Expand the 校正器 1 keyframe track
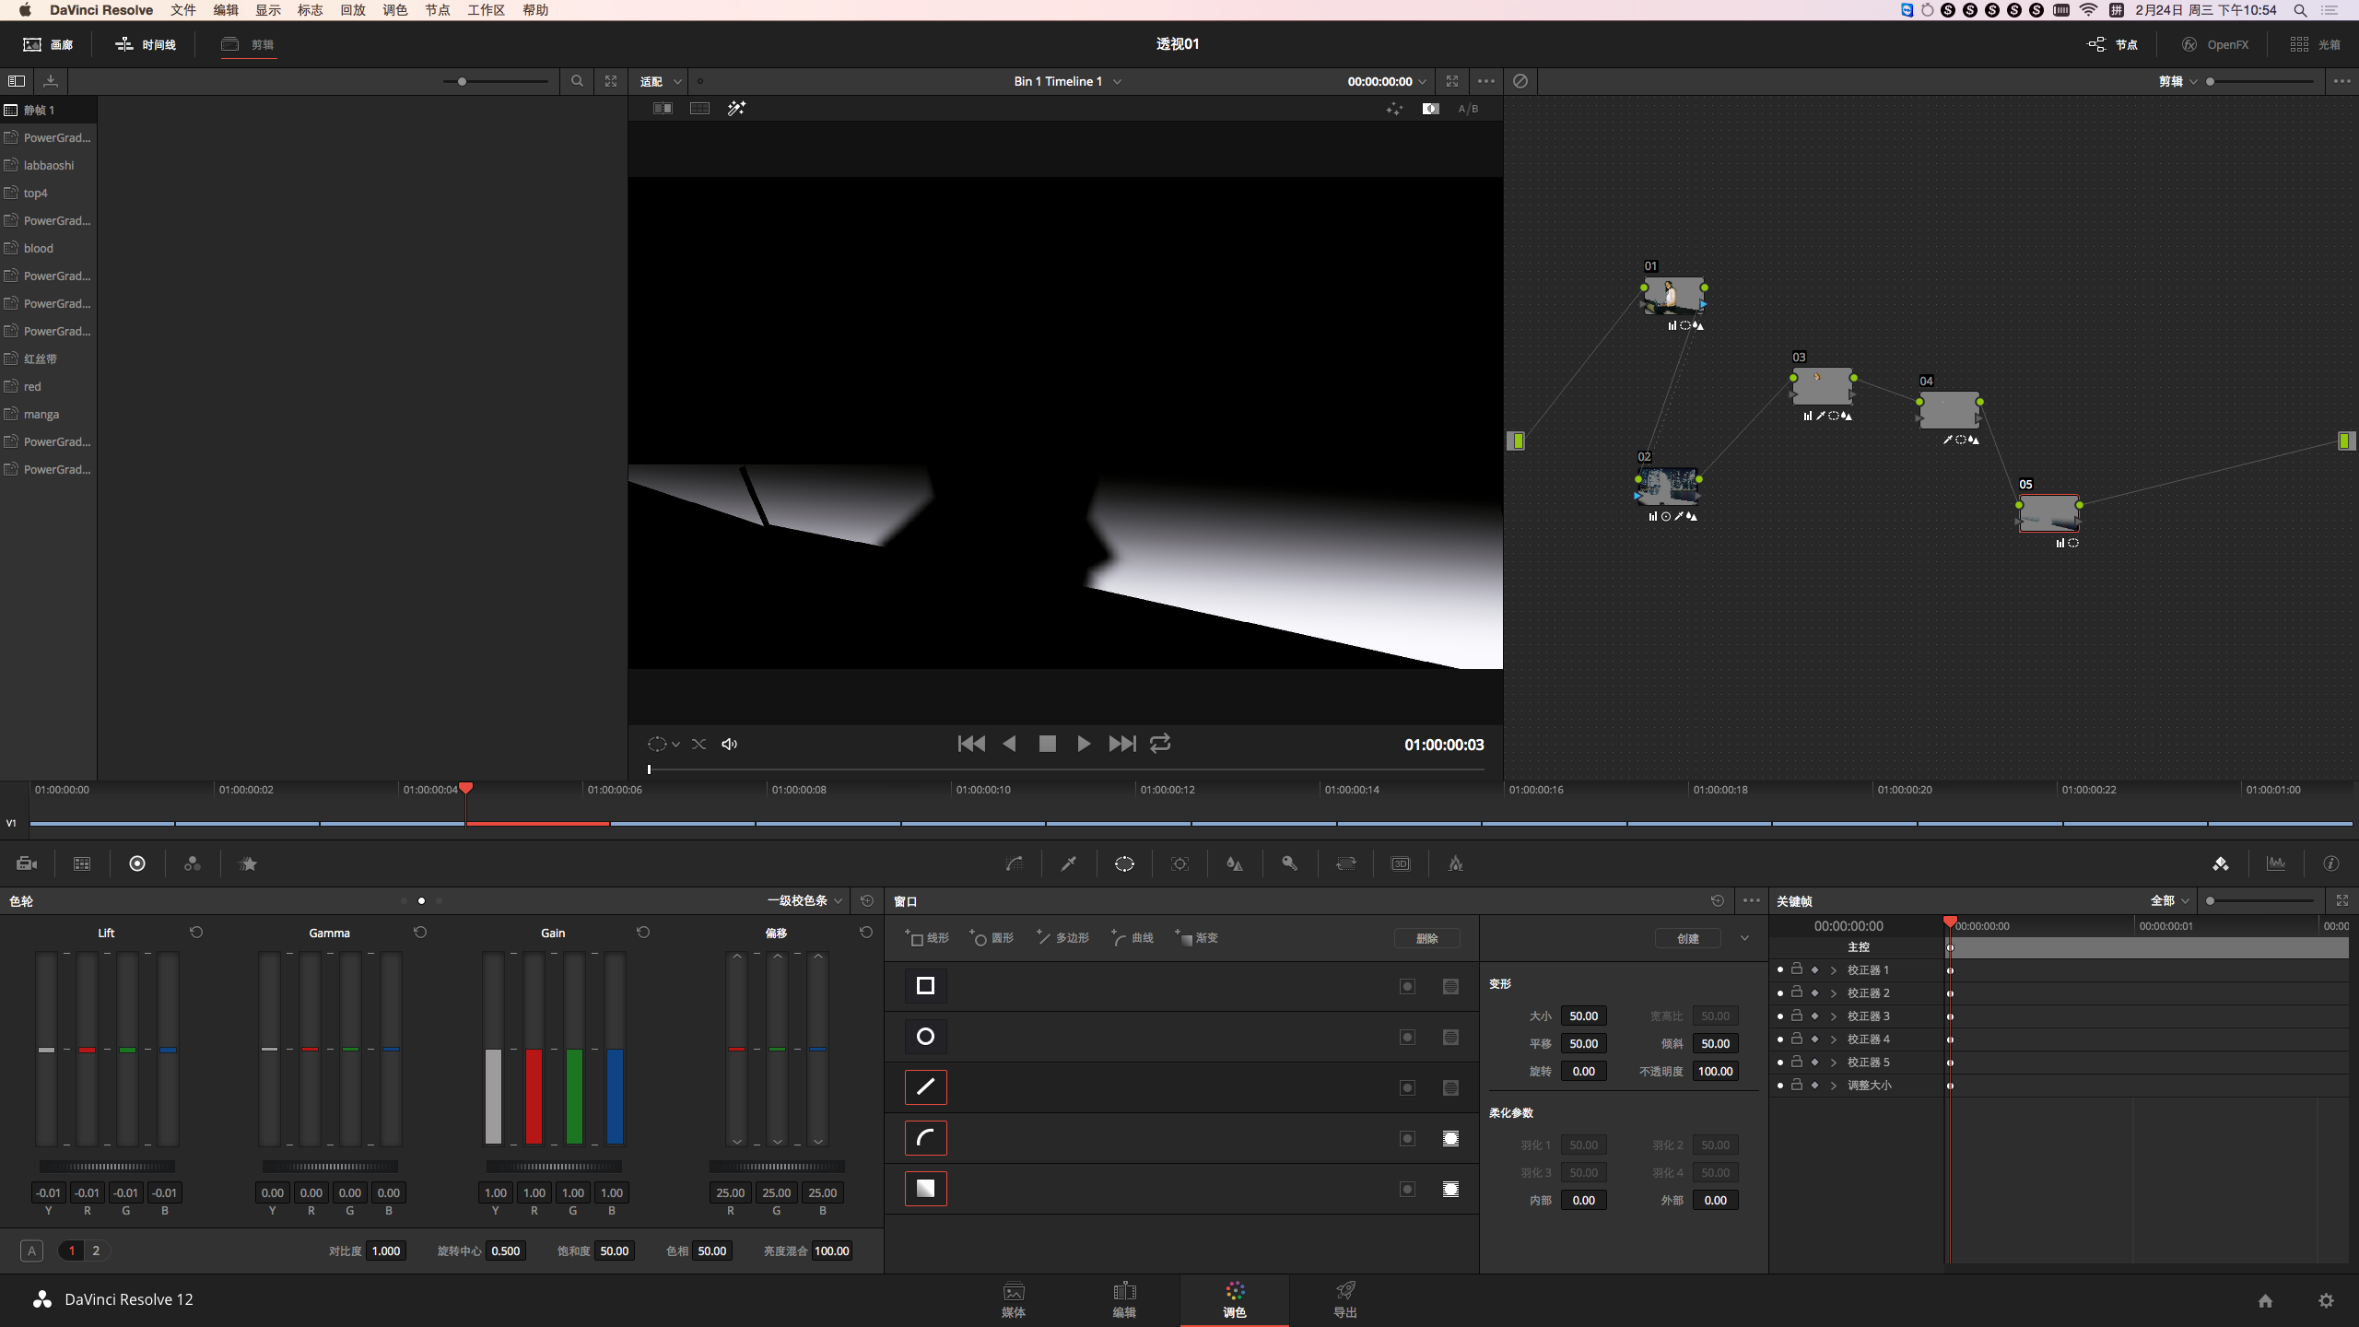The width and height of the screenshot is (2359, 1327). click(x=1834, y=969)
